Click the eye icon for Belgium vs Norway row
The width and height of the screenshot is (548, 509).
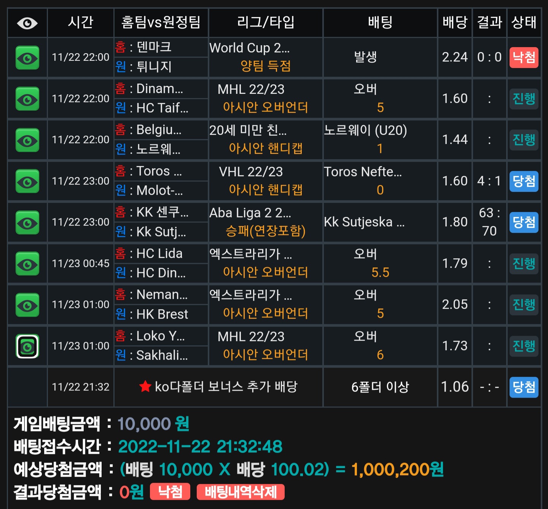[x=27, y=140]
